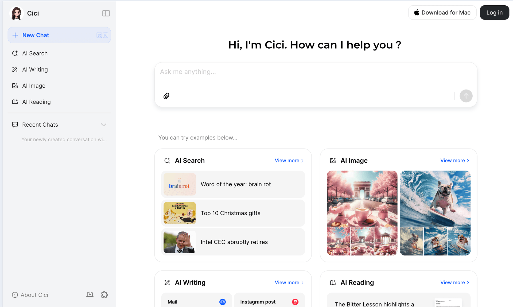Screen dimensions: 513x307
Task: Click the info circle icon beside About Cici
Action: tap(15, 295)
